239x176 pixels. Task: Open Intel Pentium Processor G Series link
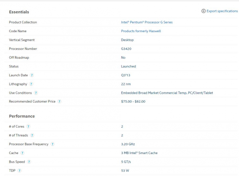[147, 22]
